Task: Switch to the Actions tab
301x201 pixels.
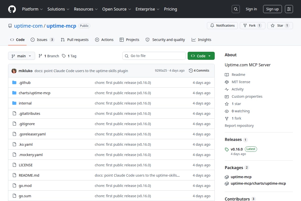Action: (x=104, y=40)
